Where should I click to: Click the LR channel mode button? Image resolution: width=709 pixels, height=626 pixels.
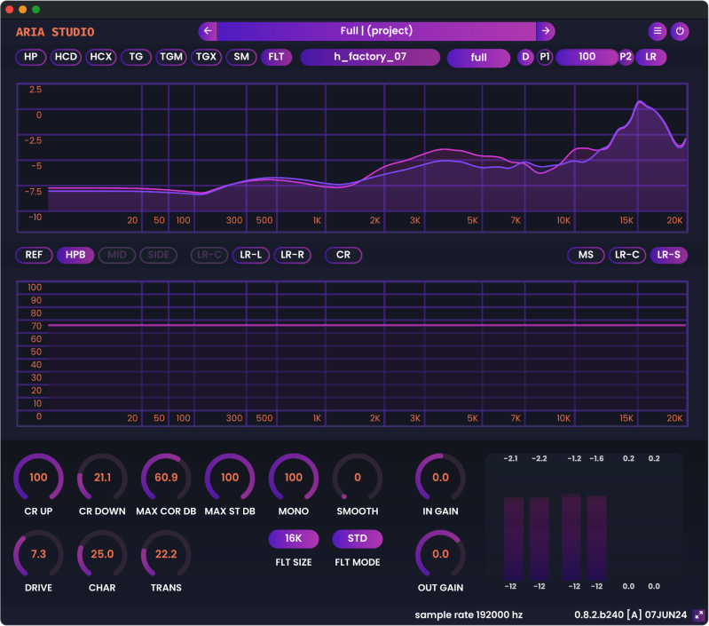coord(650,57)
